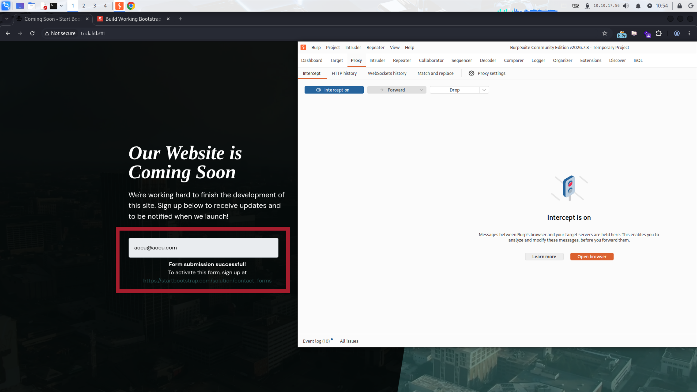Open the proxy switcher extension icon

(622, 34)
